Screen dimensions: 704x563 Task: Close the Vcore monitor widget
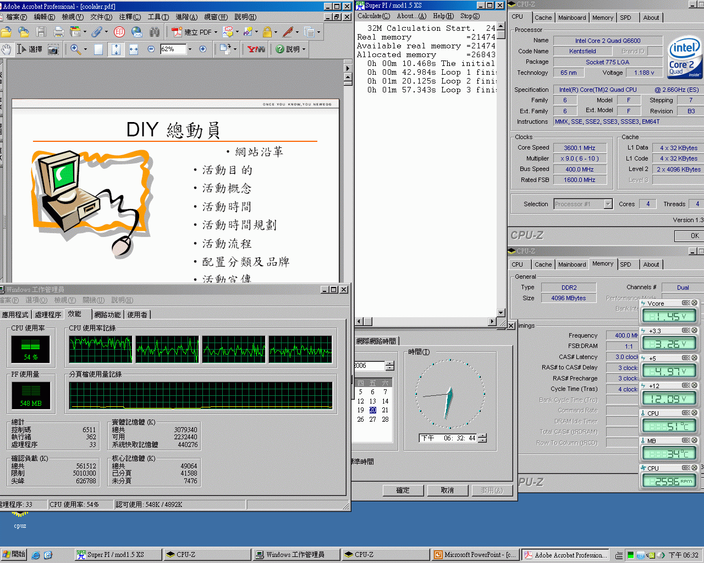(x=694, y=303)
